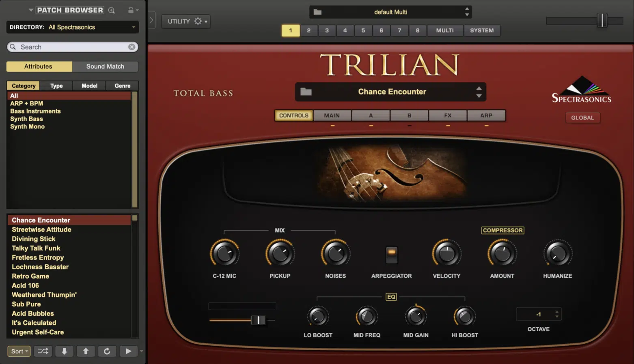
Task: Open the Chance Encounter patch name menu
Action: pos(392,92)
